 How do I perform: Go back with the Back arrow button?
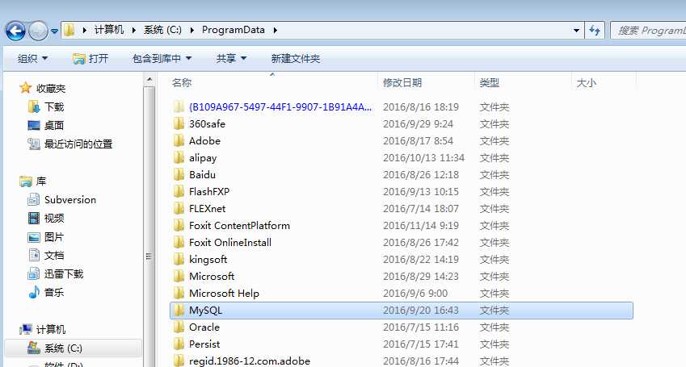15,31
